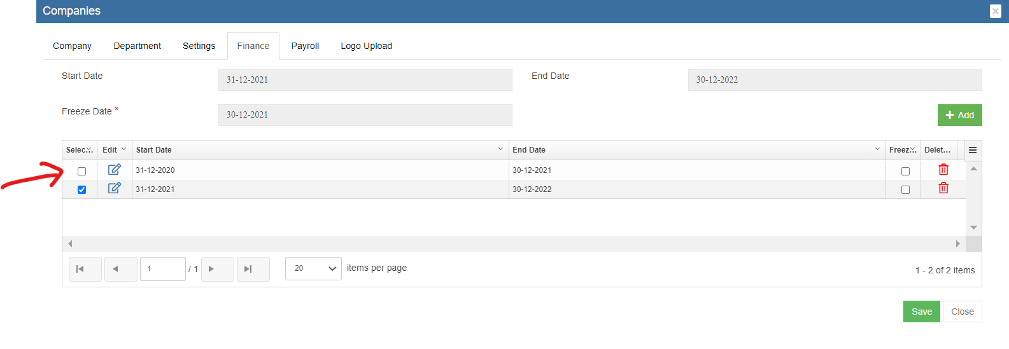The image size is (1009, 349).
Task: Click the Save button
Action: coord(921,311)
